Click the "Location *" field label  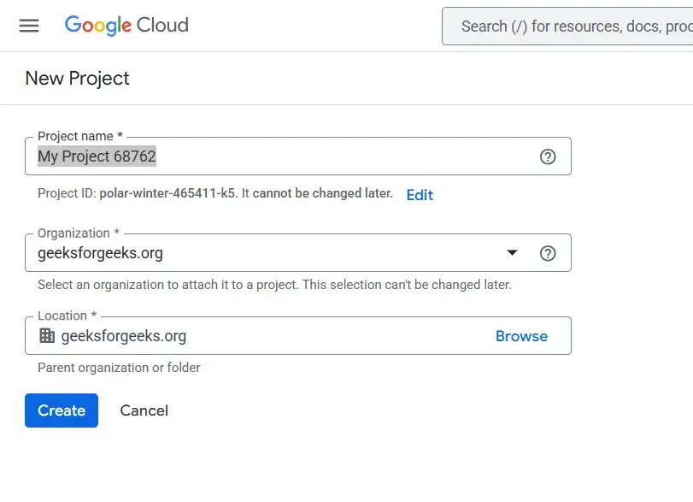click(x=67, y=316)
